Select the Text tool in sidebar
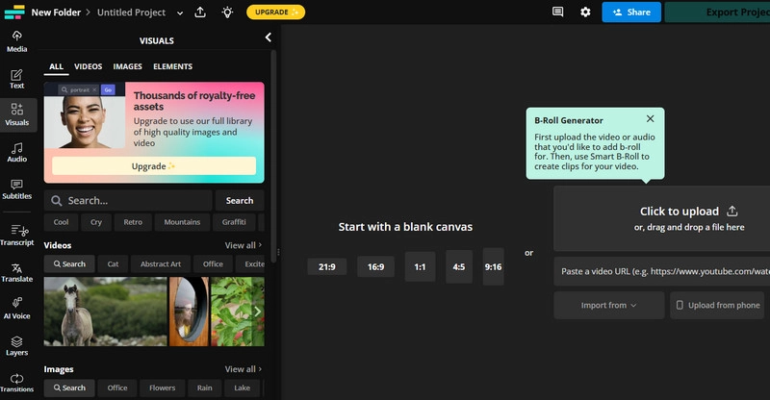 tap(17, 78)
